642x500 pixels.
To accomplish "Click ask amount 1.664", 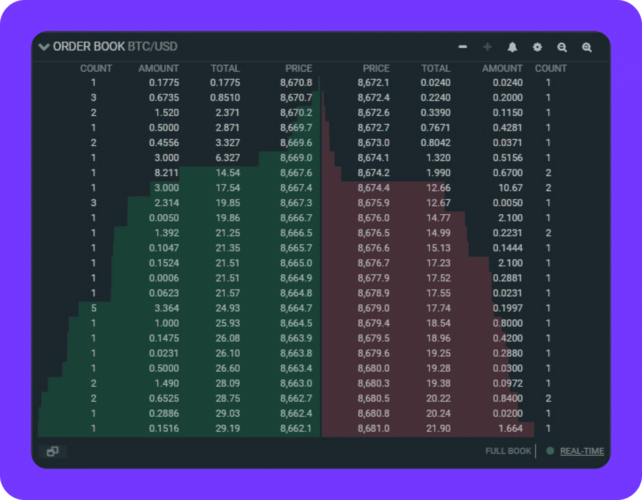I will pyautogui.click(x=510, y=428).
